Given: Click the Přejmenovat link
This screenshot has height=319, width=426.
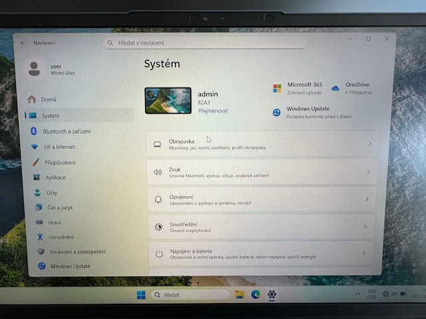Looking at the screenshot, I should pyautogui.click(x=213, y=111).
